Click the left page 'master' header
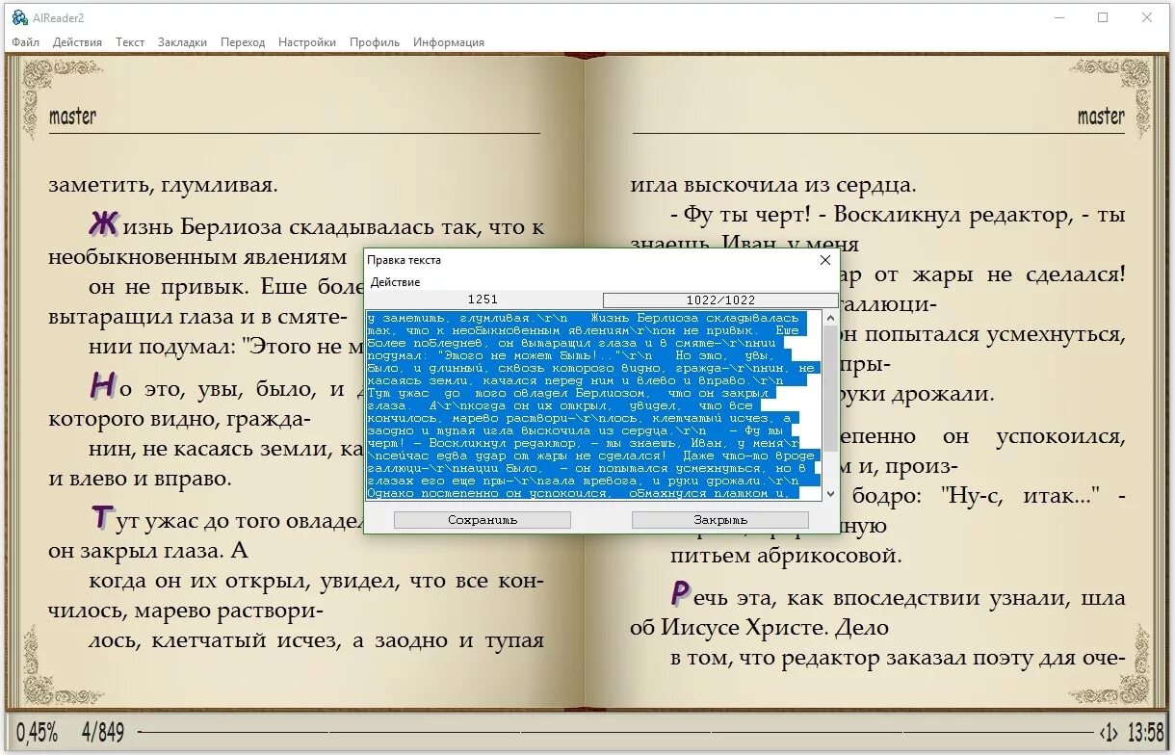The width and height of the screenshot is (1175, 755). [72, 117]
